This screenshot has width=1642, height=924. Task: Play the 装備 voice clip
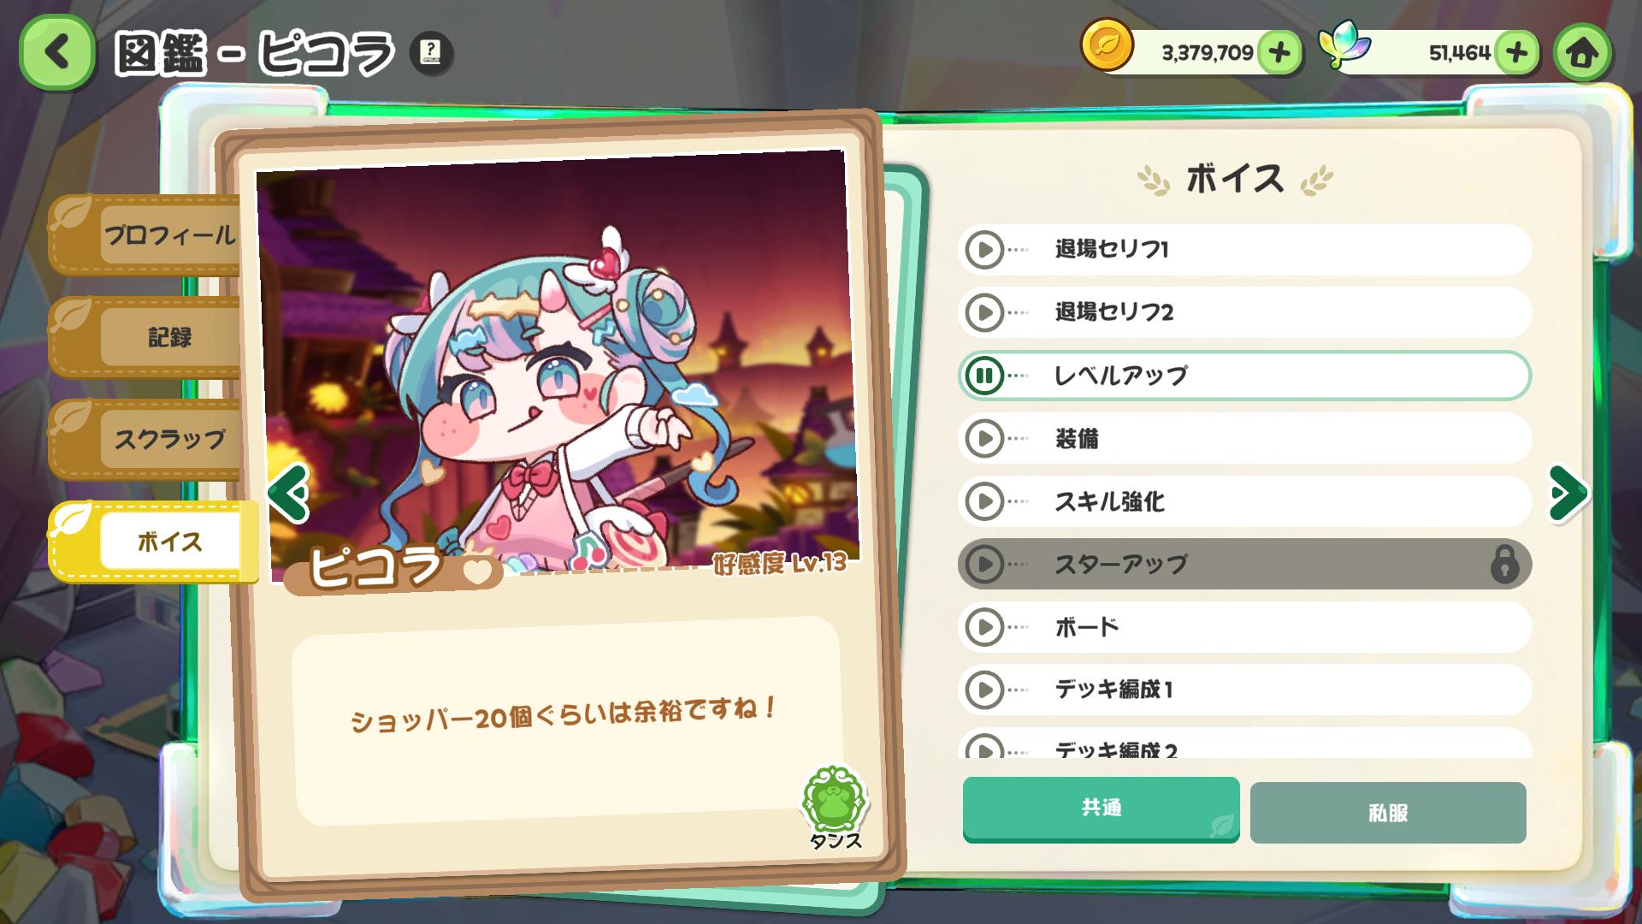pos(984,438)
